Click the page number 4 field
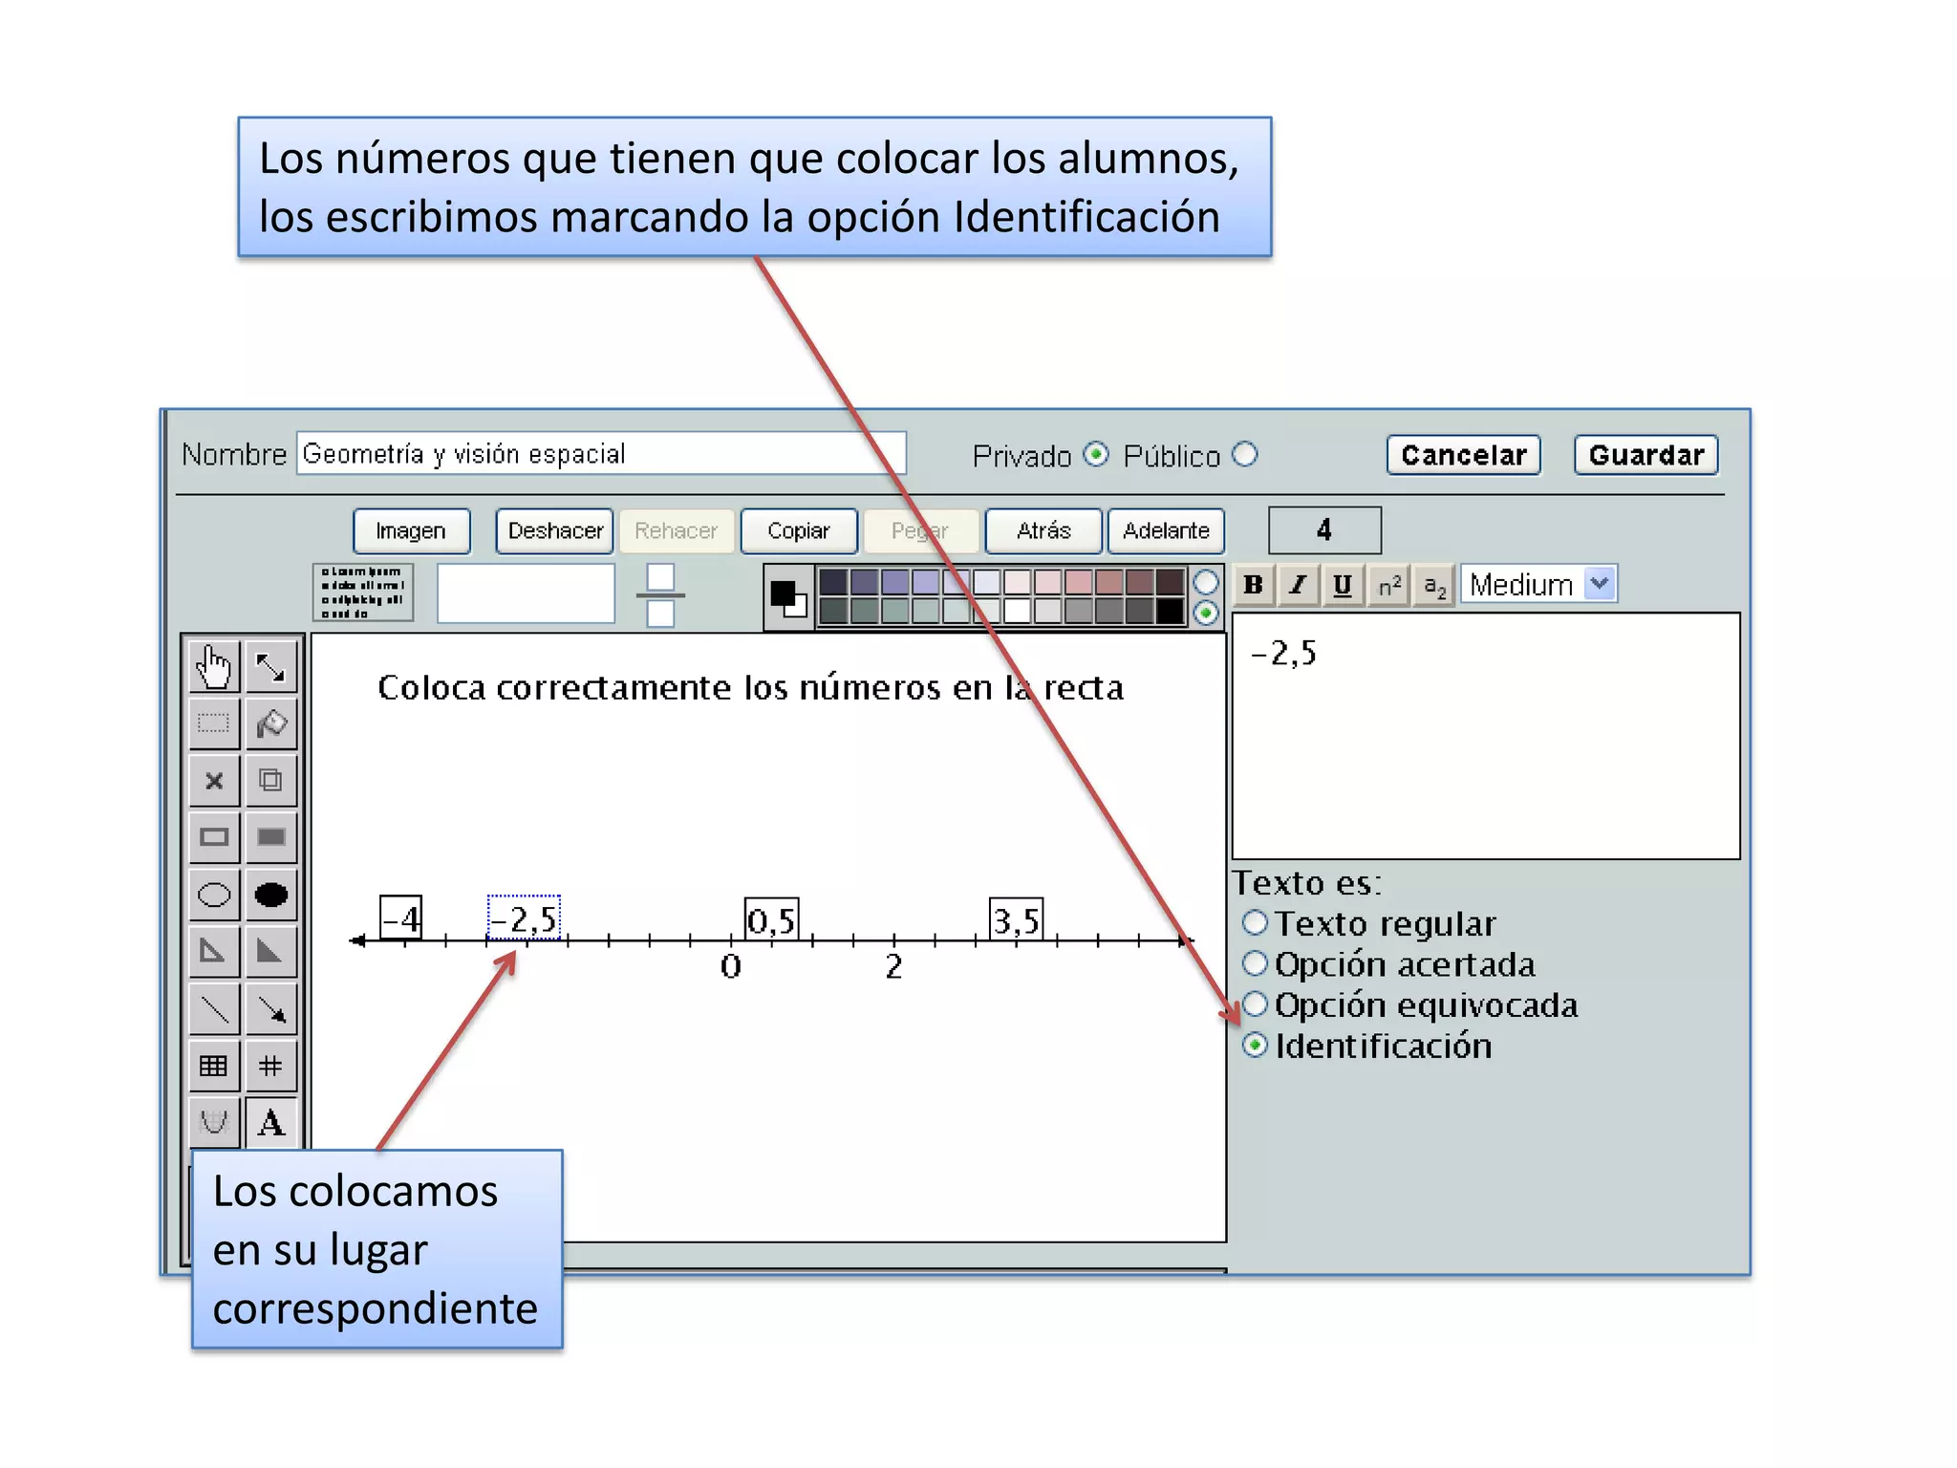Screen dimensions: 1957x1468 click(x=1324, y=530)
